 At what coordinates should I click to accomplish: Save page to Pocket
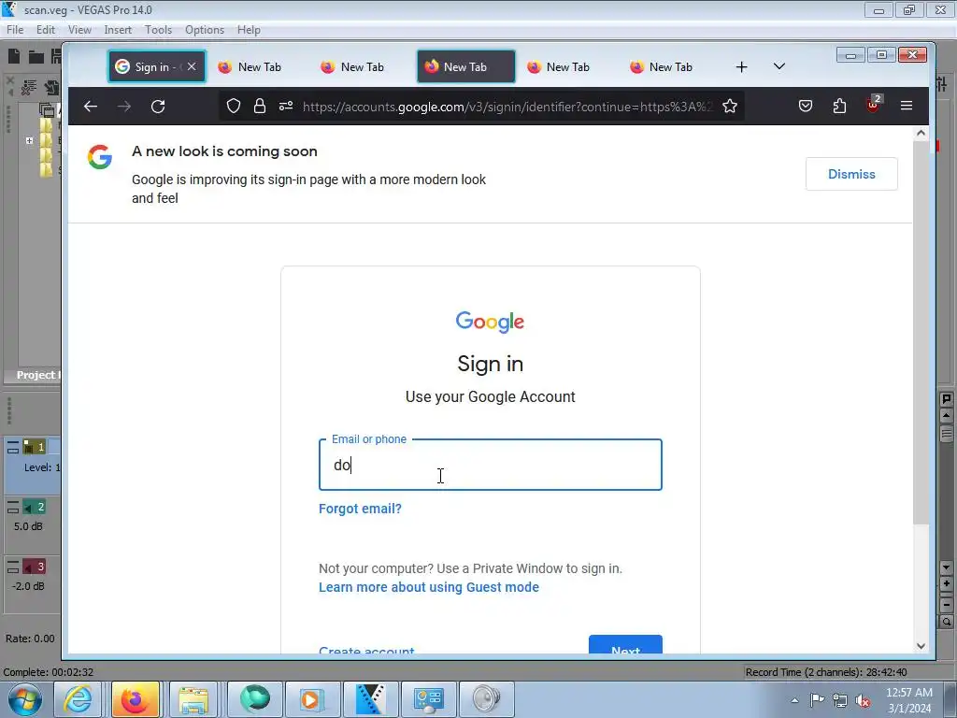pyautogui.click(x=806, y=107)
